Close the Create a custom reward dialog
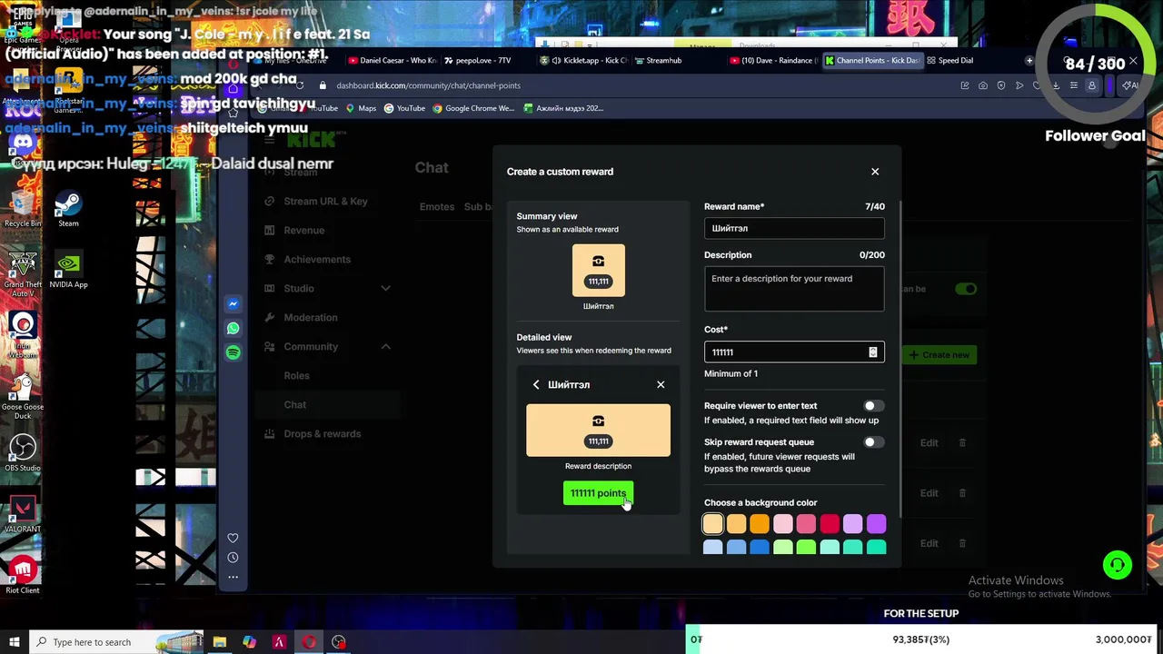This screenshot has width=1163, height=654. pyautogui.click(x=875, y=172)
